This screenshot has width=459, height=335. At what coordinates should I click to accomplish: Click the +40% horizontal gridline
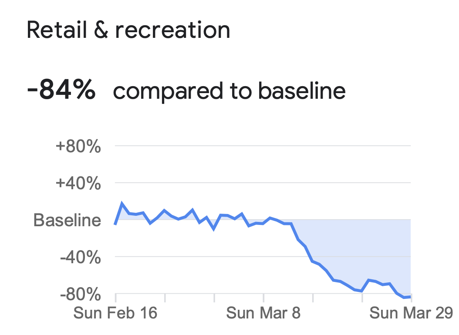(x=263, y=182)
